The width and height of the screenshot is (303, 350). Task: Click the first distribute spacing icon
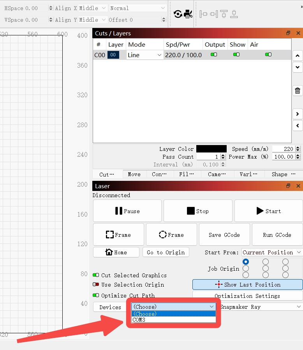(203, 14)
